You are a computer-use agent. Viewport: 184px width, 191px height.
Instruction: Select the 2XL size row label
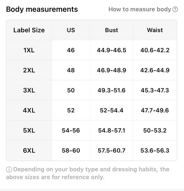(x=29, y=70)
